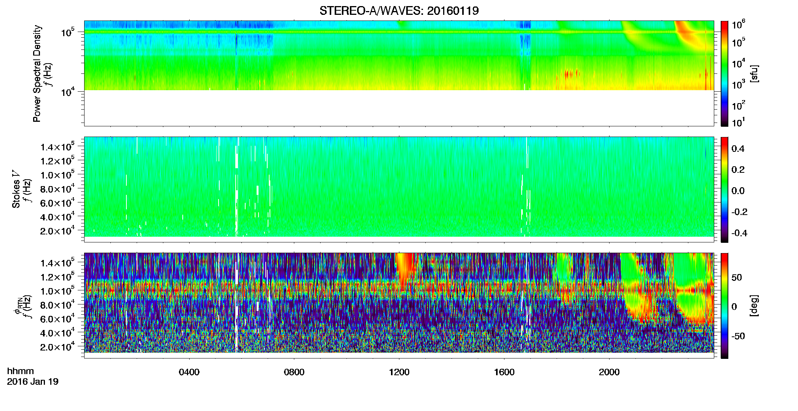Screen dimensions: 798x411
Task: Click the STEREO-A/WAVES: 20160119 title
Action: (x=399, y=11)
